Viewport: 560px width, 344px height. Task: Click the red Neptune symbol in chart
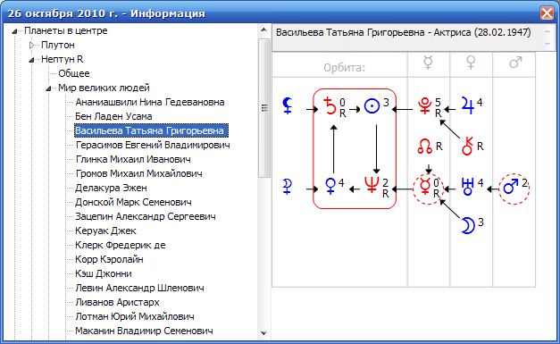click(x=372, y=185)
